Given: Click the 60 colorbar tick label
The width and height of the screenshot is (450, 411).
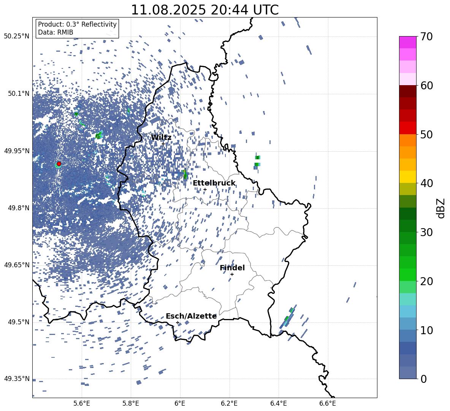Looking at the screenshot, I should (426, 86).
